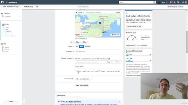The image size is (188, 105).
Task: Click the Ad section icon in sidebar
Action: [x=2, y=44]
